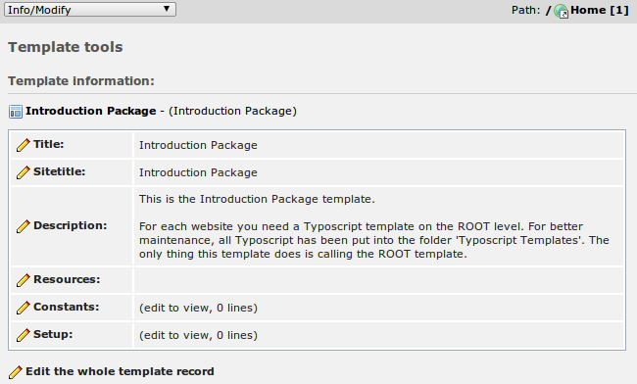This screenshot has height=384, width=637.
Task: Click the Description label link
Action: pyautogui.click(x=71, y=225)
